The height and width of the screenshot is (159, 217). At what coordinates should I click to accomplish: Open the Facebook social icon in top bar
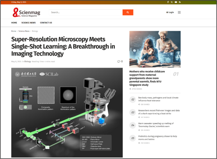pyautogui.click(x=168, y=2)
